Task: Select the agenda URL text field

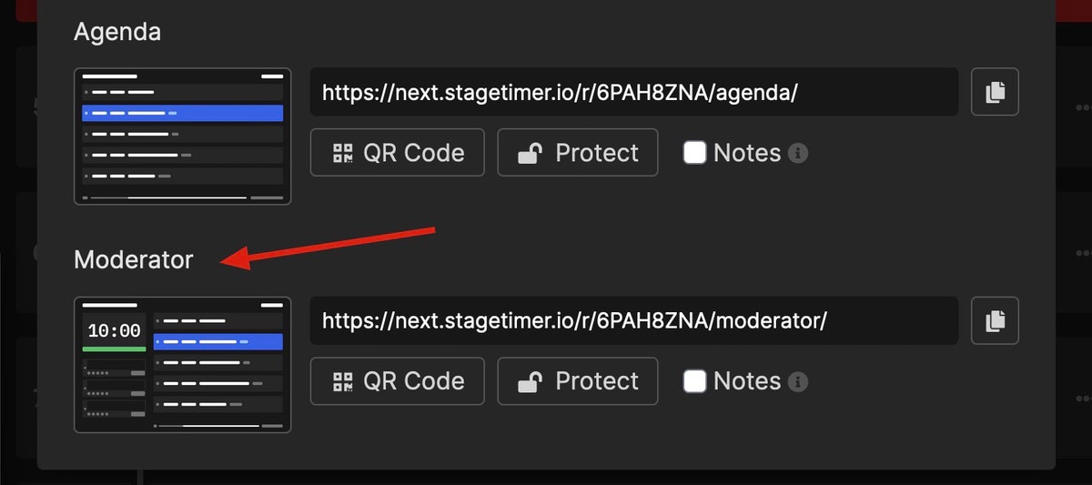Action: (x=634, y=92)
